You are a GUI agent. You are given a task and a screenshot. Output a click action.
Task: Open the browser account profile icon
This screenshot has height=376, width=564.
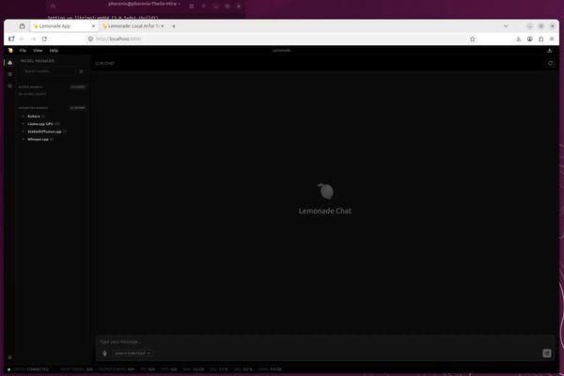tap(529, 39)
